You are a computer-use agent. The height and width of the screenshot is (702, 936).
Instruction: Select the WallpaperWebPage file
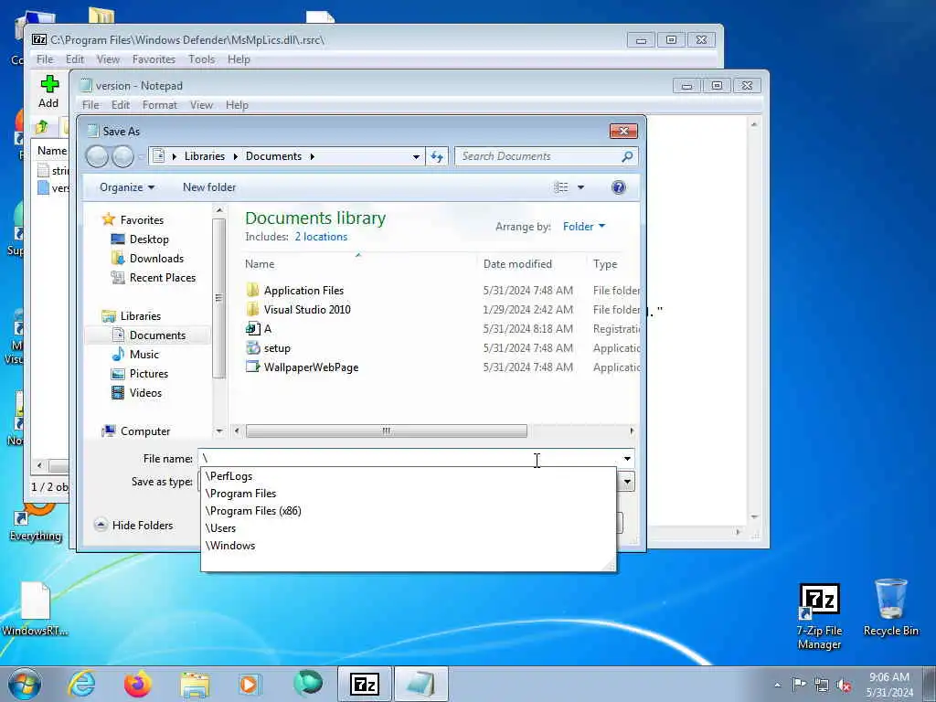311,367
